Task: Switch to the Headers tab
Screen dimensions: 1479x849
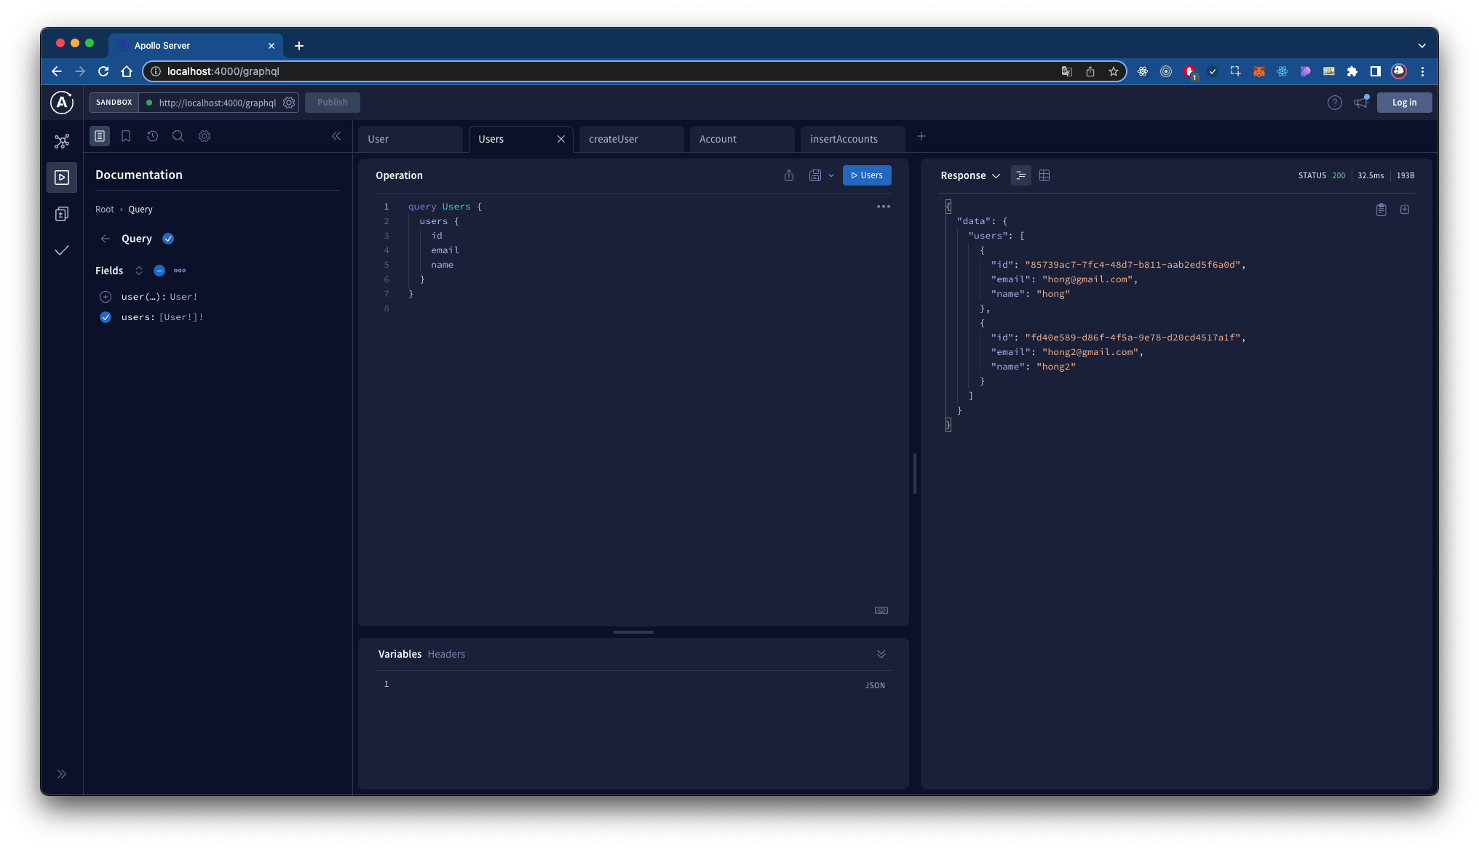Action: pyautogui.click(x=446, y=654)
